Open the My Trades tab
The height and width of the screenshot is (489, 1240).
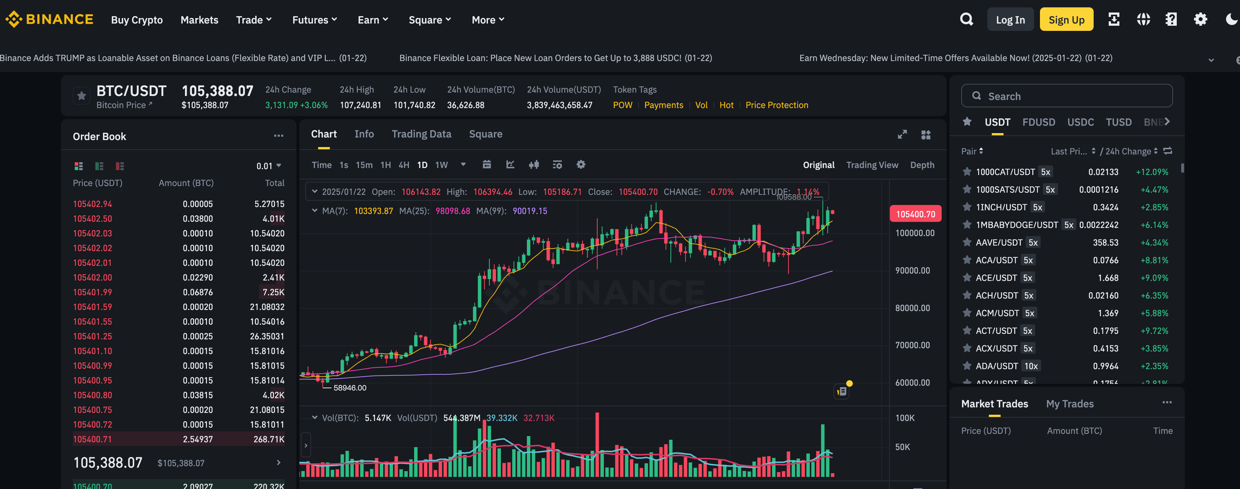pos(1070,404)
